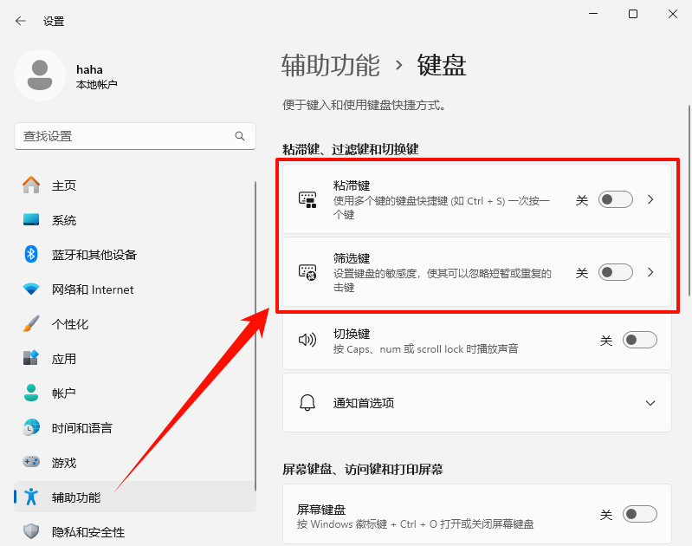Toggle the 粘滞键 switch

pyautogui.click(x=616, y=199)
